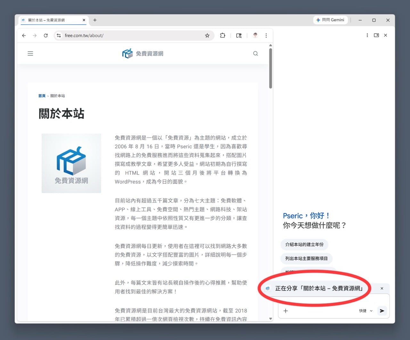
Task: Open Gemini panel three-dot options menu
Action: [367, 35]
